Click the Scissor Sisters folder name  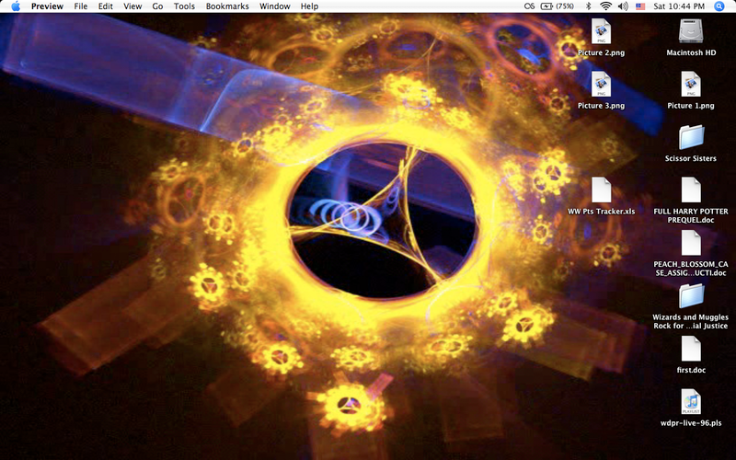point(691,158)
